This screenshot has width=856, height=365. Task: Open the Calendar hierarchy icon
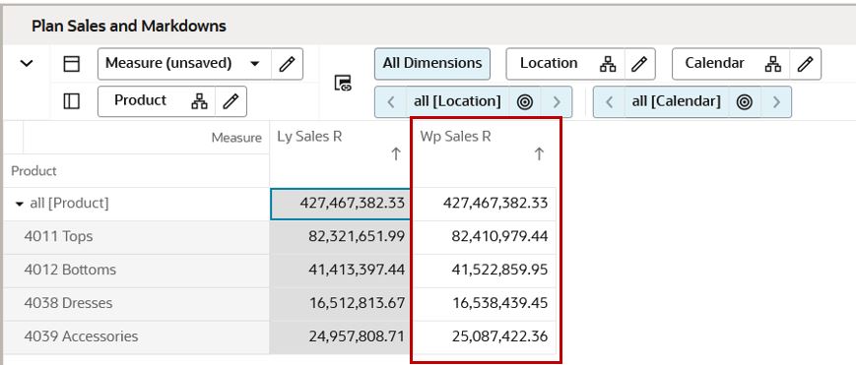tap(772, 64)
